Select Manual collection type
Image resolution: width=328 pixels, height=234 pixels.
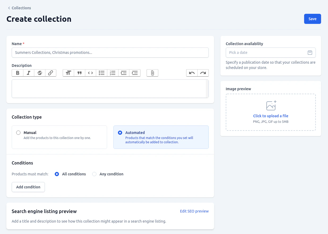[59, 137]
